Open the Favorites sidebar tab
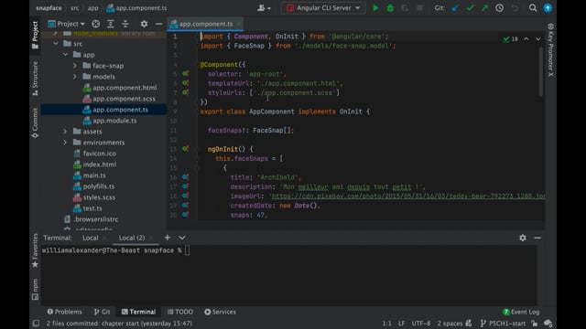Viewport: 586px width, 329px height. point(35,250)
